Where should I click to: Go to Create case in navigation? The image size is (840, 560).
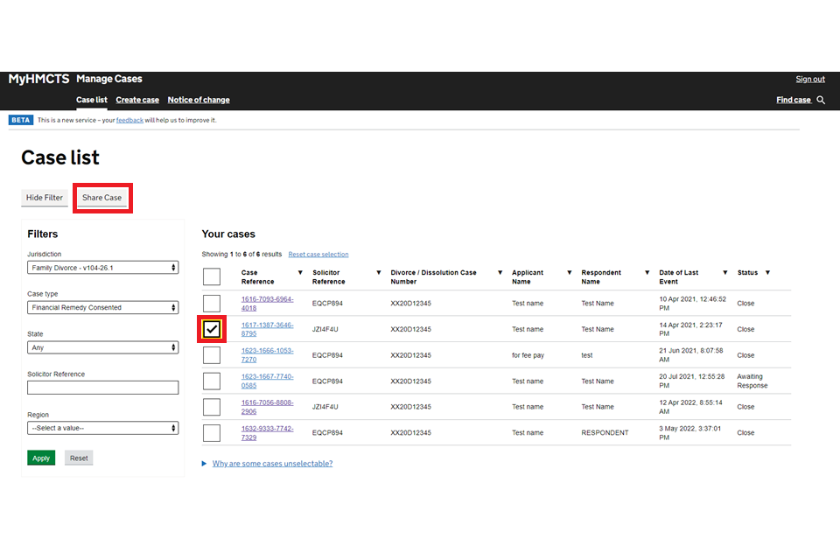click(x=137, y=101)
